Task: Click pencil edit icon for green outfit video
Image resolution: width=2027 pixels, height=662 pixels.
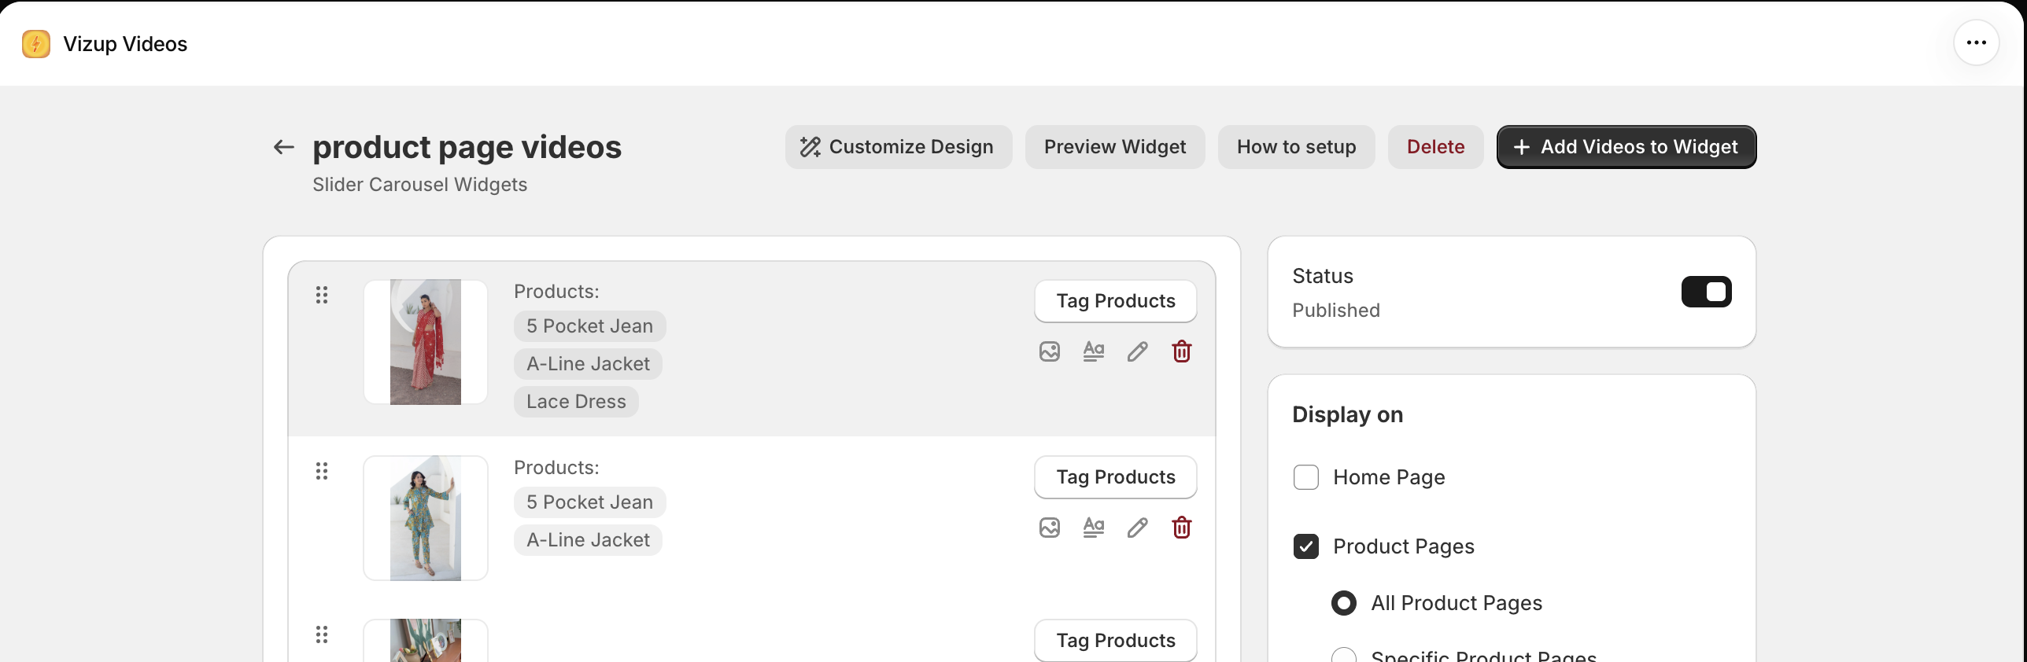Action: click(1138, 528)
